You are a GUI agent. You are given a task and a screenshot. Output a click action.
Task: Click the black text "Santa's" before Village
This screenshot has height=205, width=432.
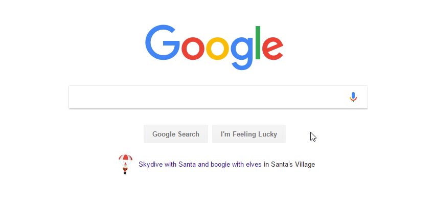[281, 165]
